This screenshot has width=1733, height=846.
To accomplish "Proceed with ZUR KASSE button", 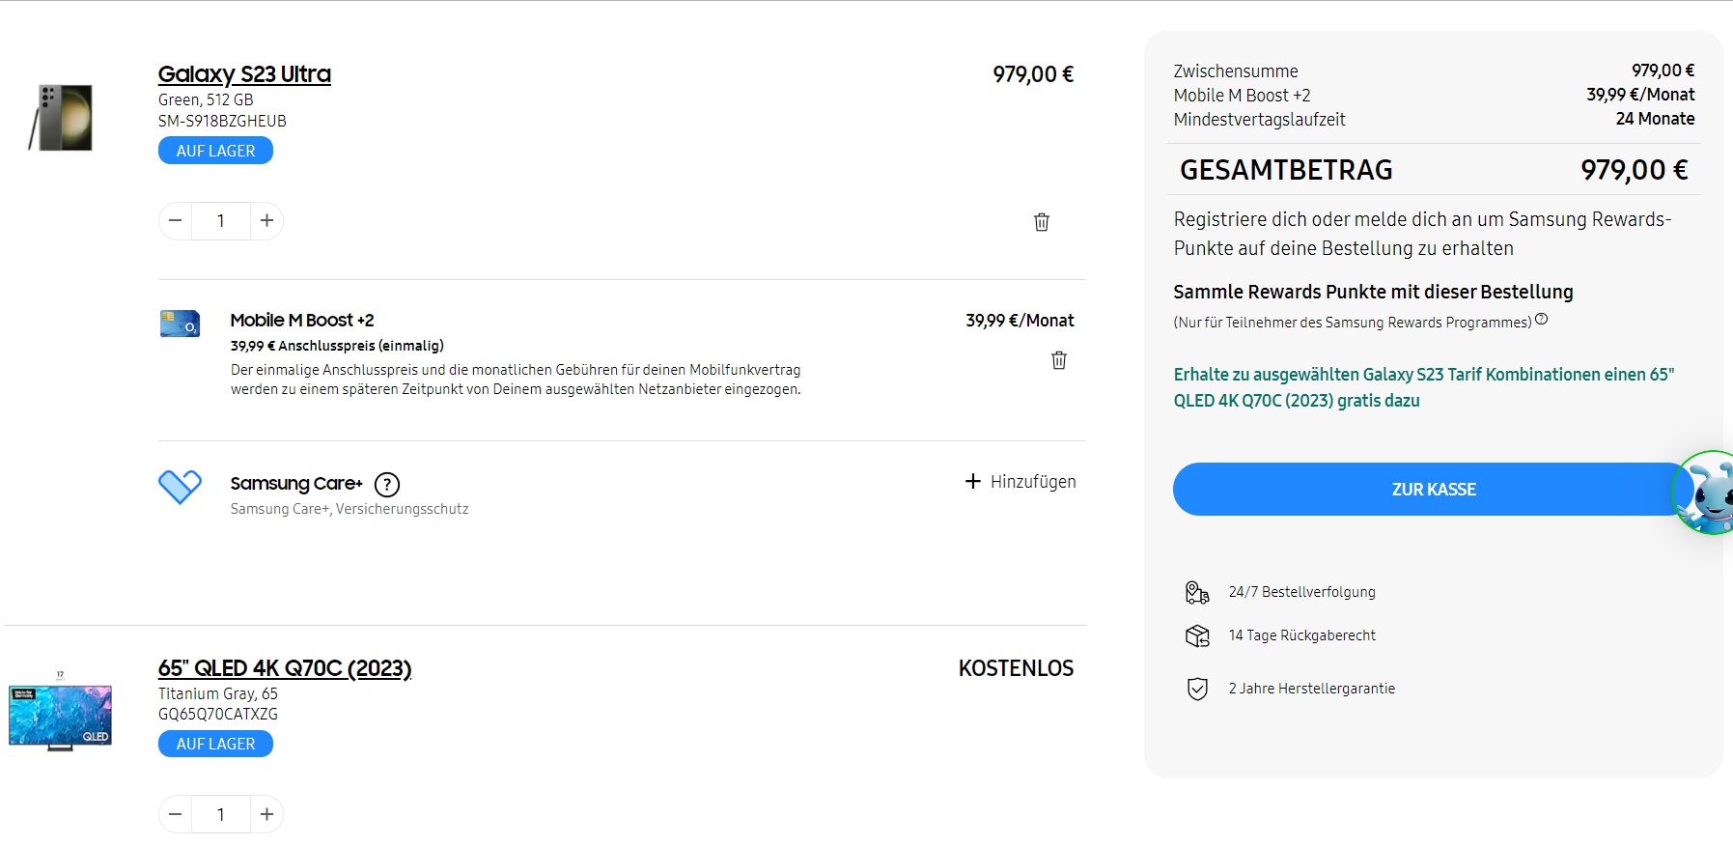I will (1434, 490).
